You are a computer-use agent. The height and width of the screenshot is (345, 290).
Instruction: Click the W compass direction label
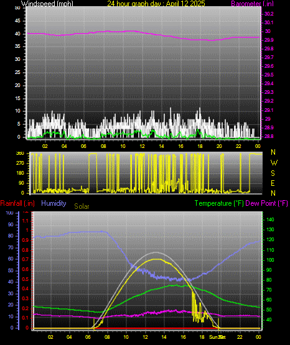[274, 163]
